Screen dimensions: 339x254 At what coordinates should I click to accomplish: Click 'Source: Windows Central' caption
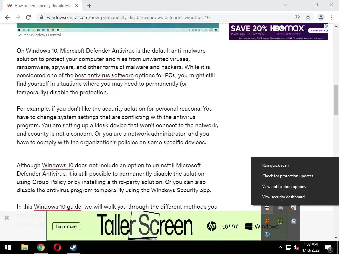pyautogui.click(x=39, y=35)
